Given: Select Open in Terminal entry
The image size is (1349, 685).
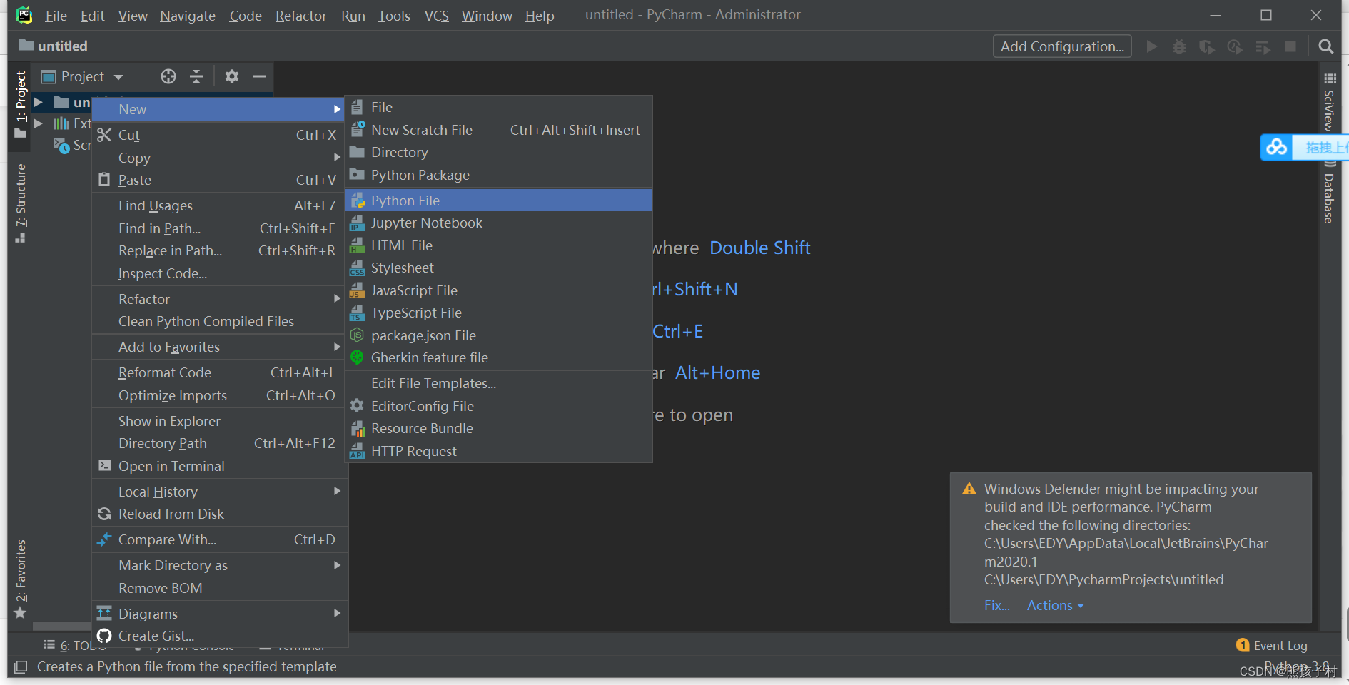Looking at the screenshot, I should coord(220,466).
